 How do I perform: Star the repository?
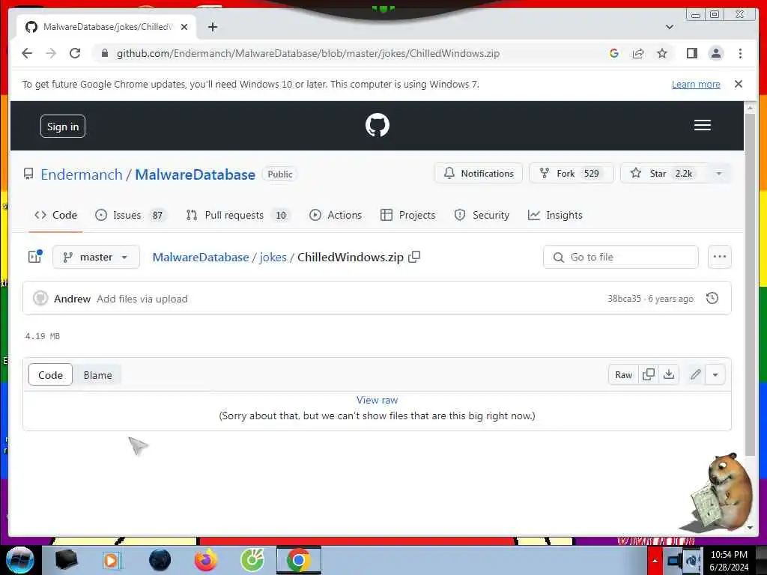tap(664, 174)
